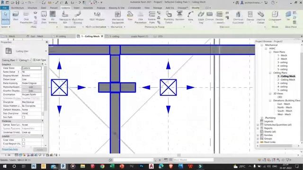Screen dimensions: 303x170
Task: Open the 1 - Mech floor plan
Action: point(282,56)
